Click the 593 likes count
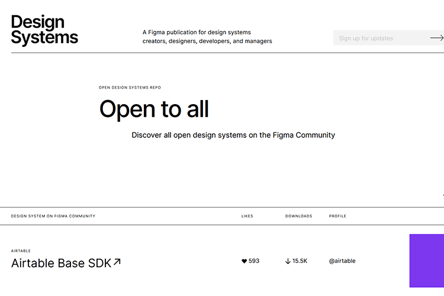This screenshot has height=296, width=444. tap(254, 261)
